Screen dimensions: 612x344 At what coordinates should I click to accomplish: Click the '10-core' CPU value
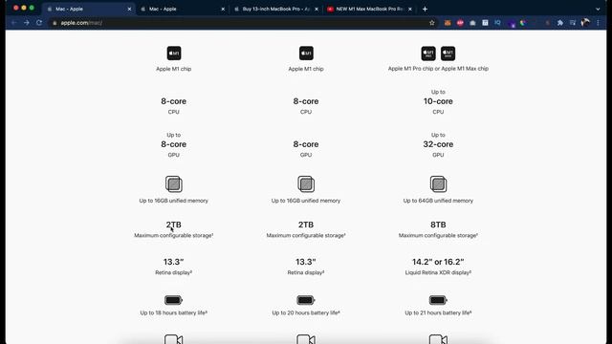point(438,101)
